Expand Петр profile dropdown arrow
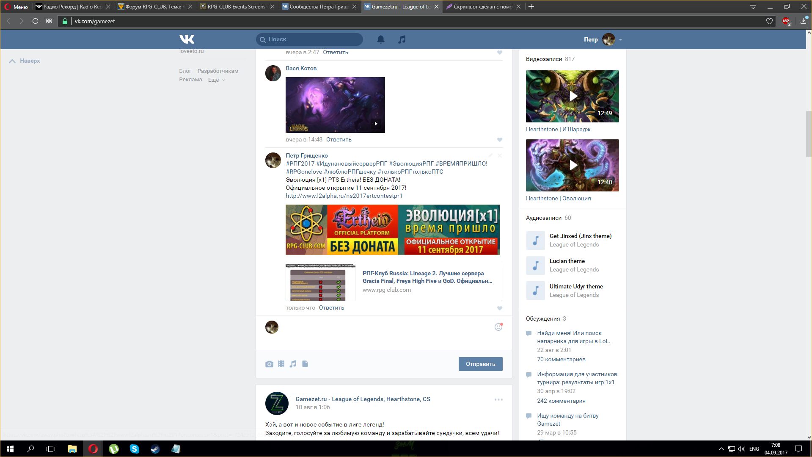 click(x=620, y=40)
